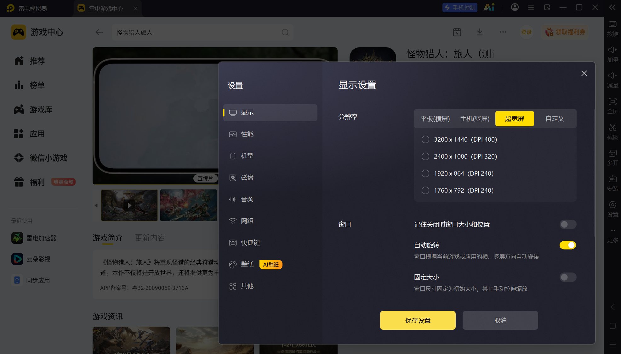Viewport: 621px width, 354px height.
Task: Click the 手机控制 phone control button
Action: pos(460,8)
